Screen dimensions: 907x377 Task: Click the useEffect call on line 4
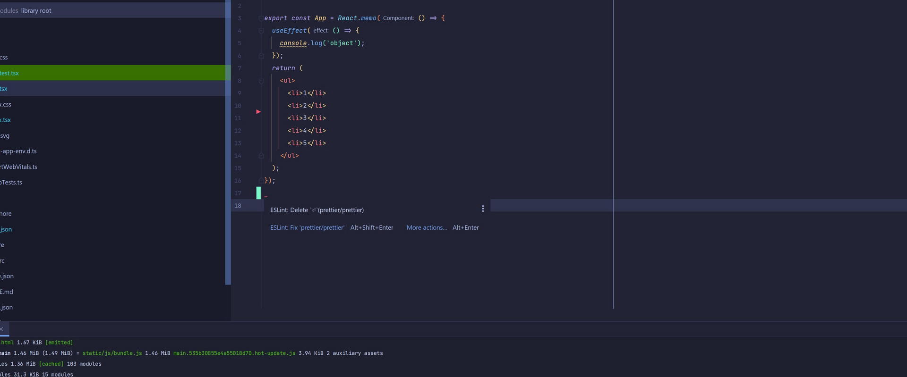[x=289, y=31]
